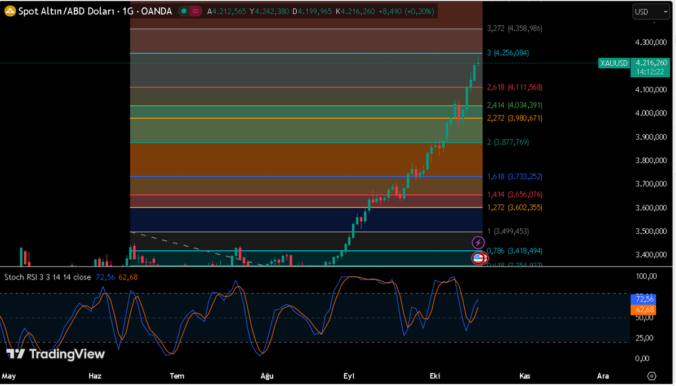Click the Kas label on time axis
This screenshot has width=676, height=386.
(x=524, y=375)
